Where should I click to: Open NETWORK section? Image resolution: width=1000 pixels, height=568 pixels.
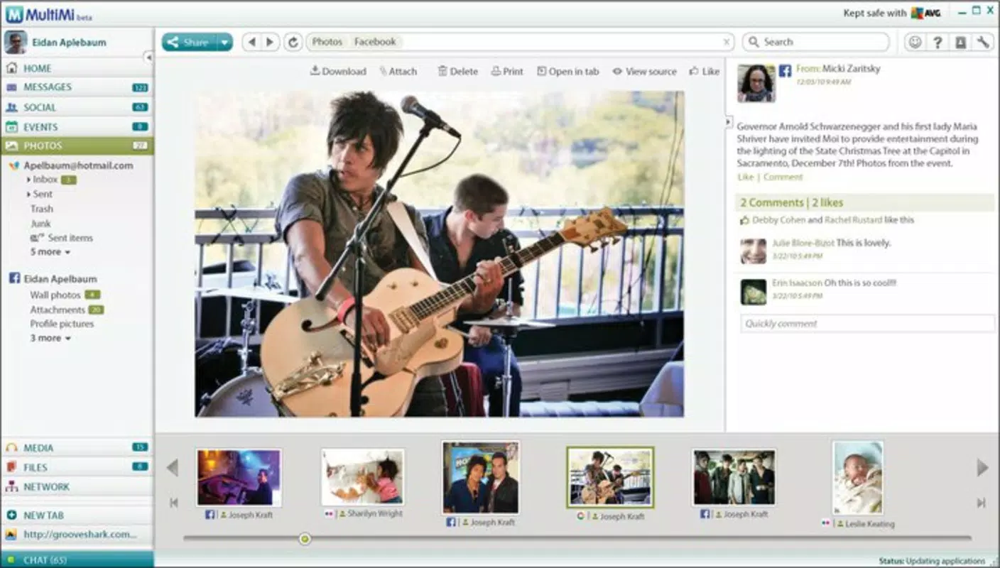(77, 487)
